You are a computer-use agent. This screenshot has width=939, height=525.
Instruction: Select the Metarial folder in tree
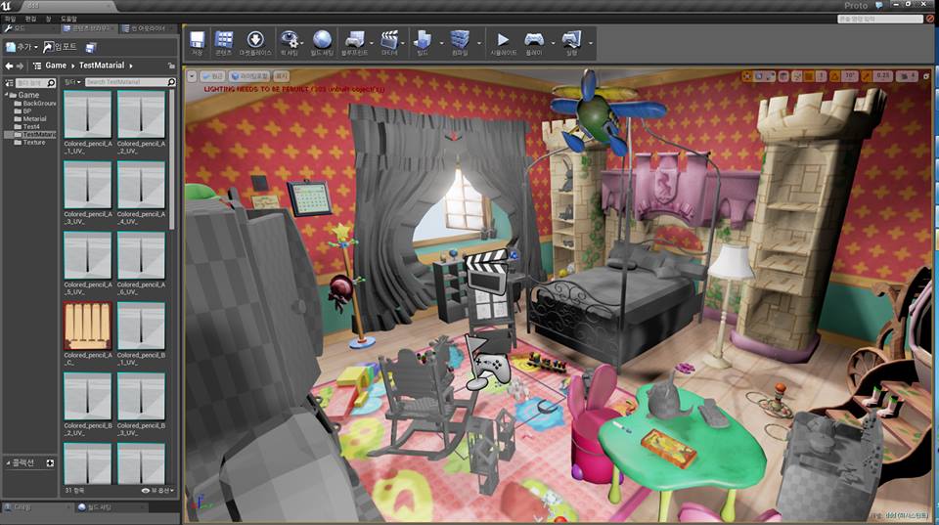pos(30,118)
